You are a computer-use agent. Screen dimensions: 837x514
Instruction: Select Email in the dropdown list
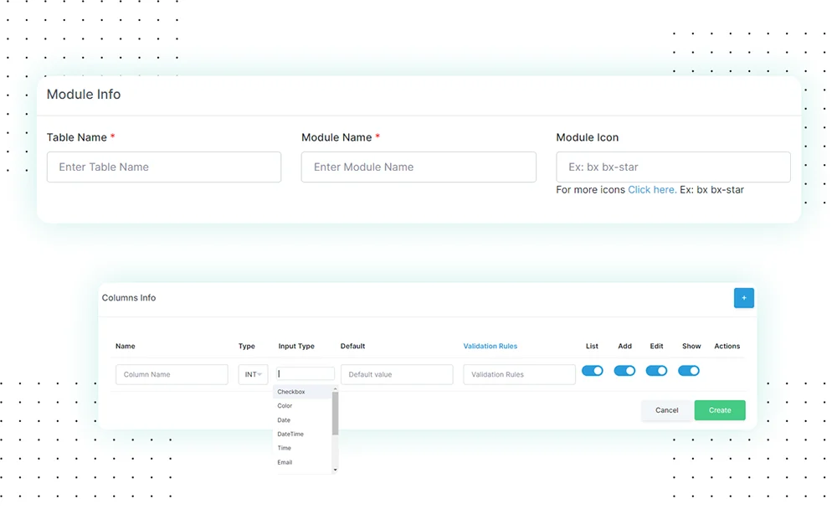click(x=285, y=462)
